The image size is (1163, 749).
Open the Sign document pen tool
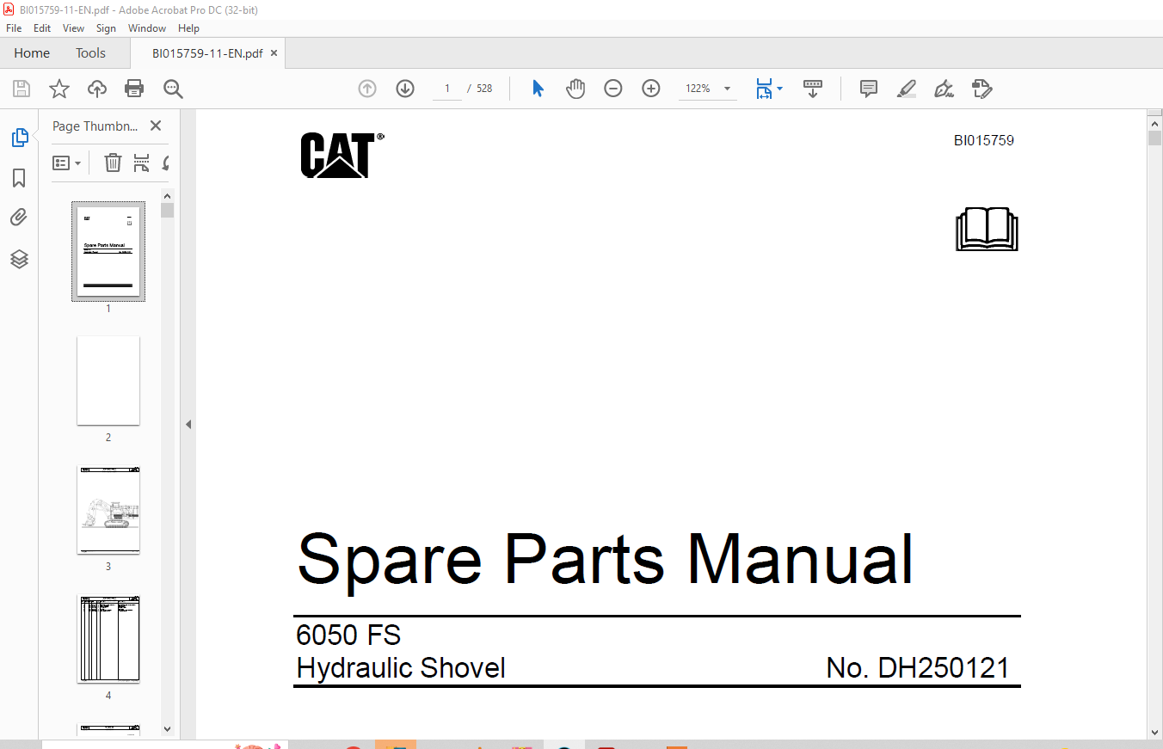pyautogui.click(x=945, y=89)
